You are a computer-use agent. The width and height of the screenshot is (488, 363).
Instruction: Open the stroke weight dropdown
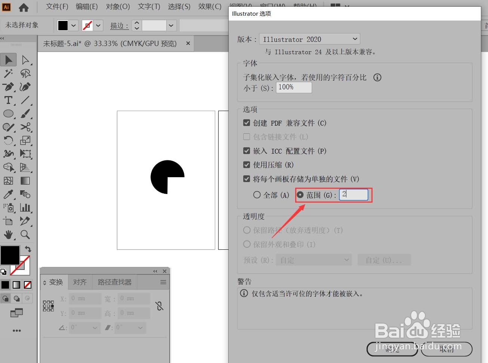[171, 25]
